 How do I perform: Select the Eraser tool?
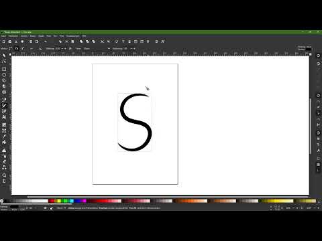(4, 161)
